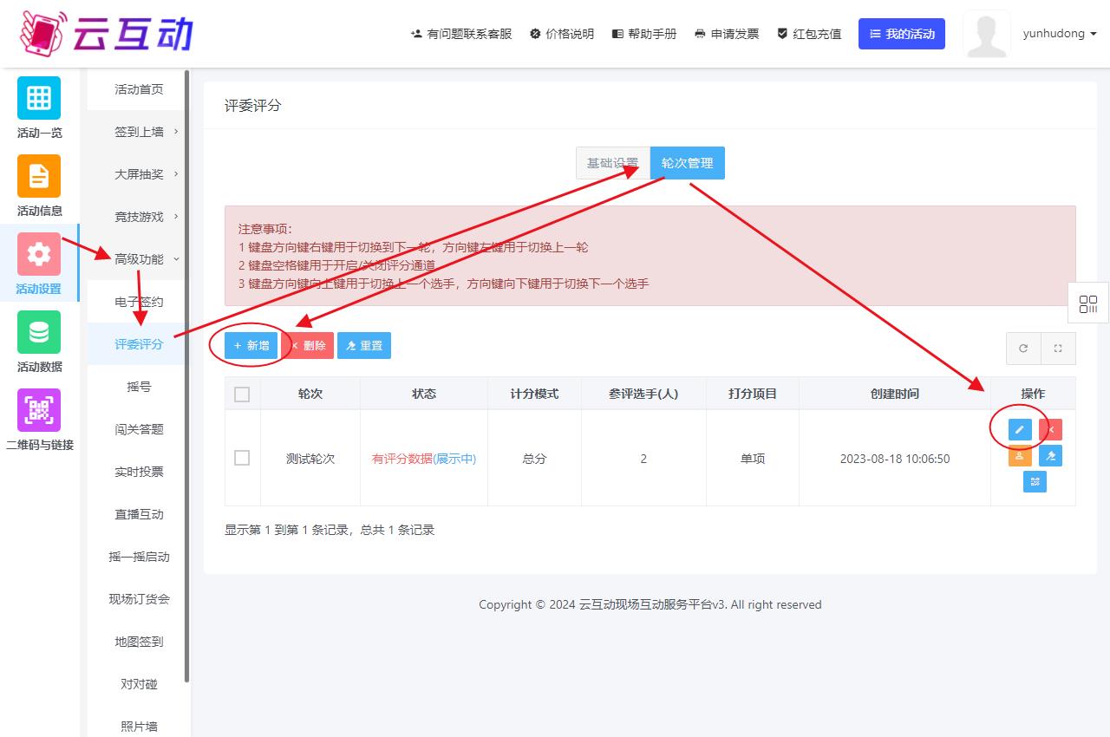Click 新增 button to add round
The height and width of the screenshot is (737, 1110).
pyautogui.click(x=251, y=345)
